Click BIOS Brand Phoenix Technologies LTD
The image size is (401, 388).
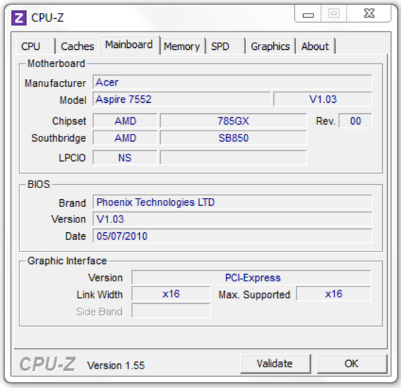232,202
